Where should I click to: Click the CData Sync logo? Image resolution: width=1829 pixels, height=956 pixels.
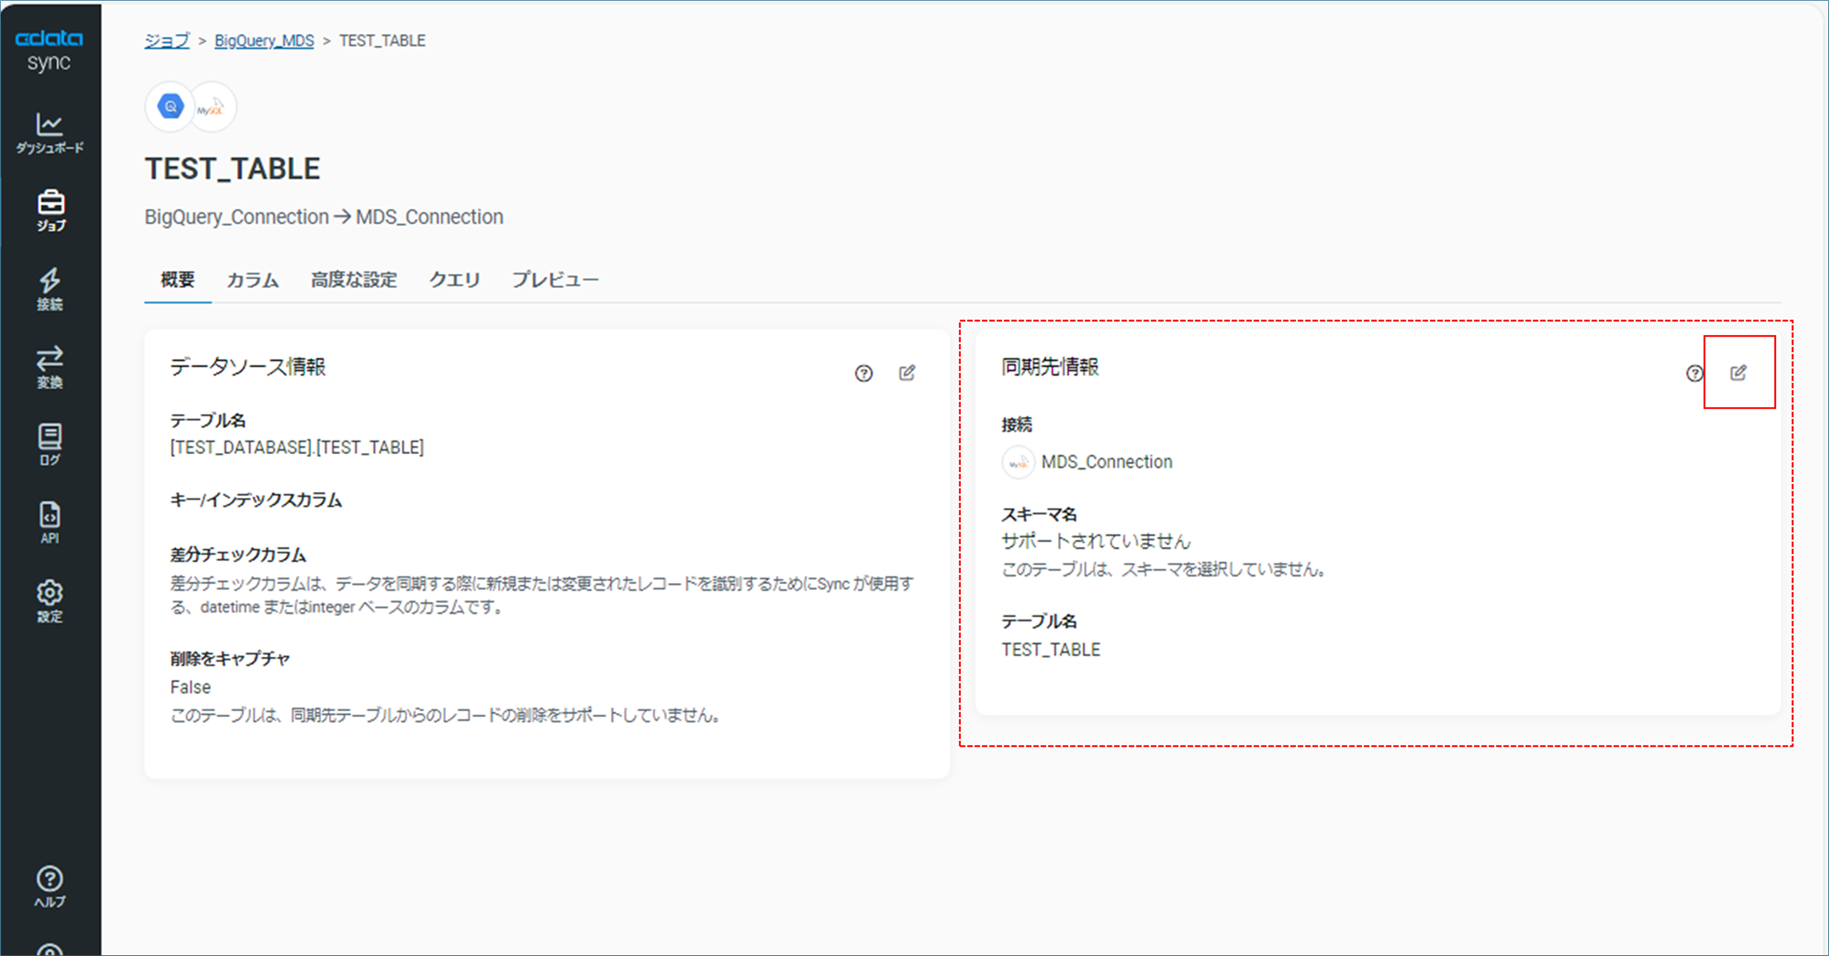[x=49, y=51]
